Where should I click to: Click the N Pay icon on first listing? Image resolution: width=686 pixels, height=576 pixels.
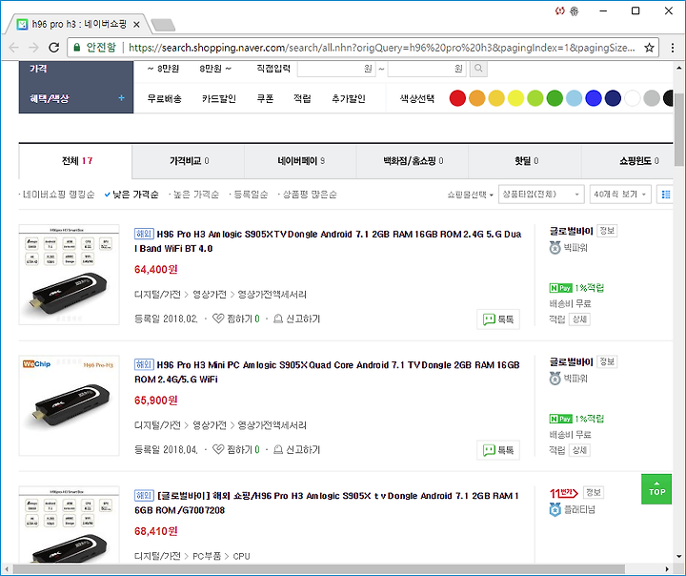pos(561,288)
